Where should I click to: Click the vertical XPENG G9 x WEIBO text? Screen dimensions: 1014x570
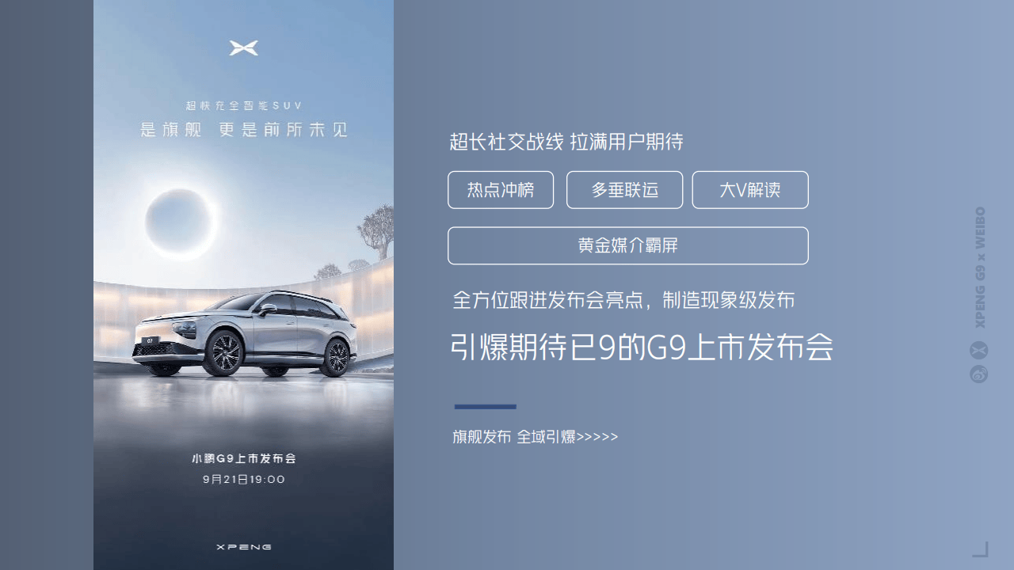[x=981, y=268]
